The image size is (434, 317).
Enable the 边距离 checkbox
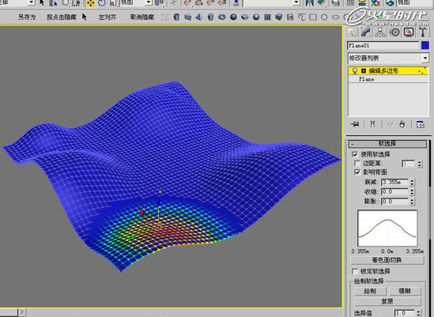(357, 164)
